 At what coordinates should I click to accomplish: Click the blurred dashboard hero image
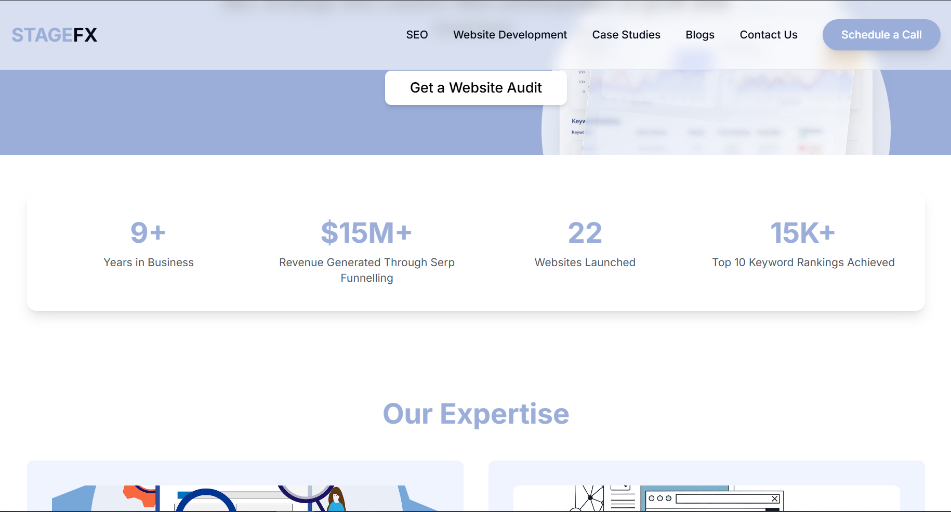pyautogui.click(x=717, y=114)
